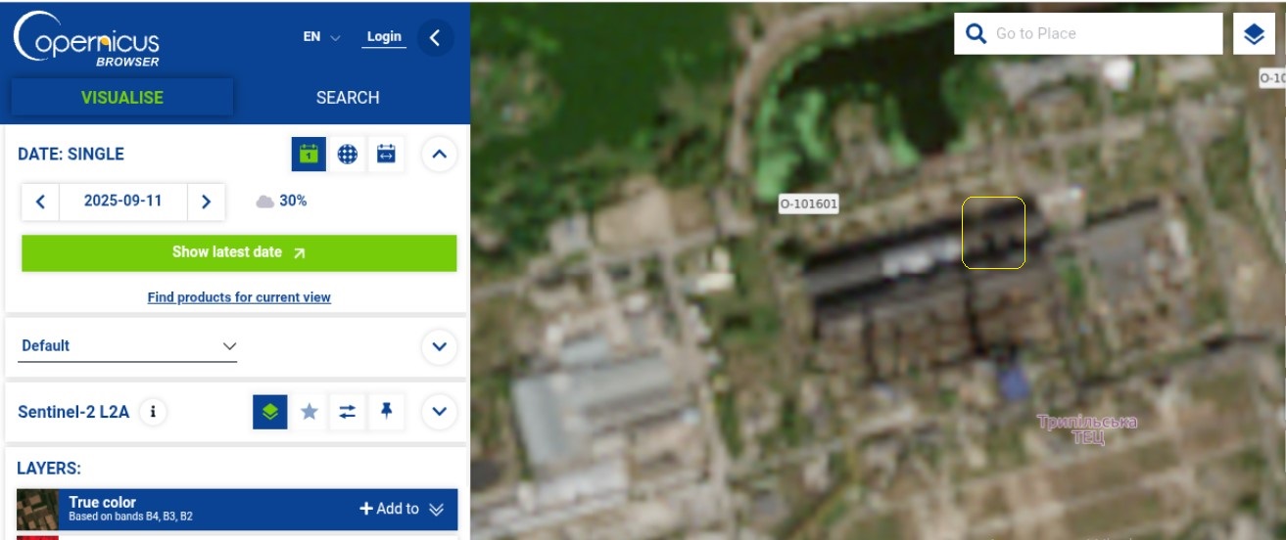Collapse the sidebar with the left chevron
Image resolution: width=1286 pixels, height=540 pixels.
435,38
